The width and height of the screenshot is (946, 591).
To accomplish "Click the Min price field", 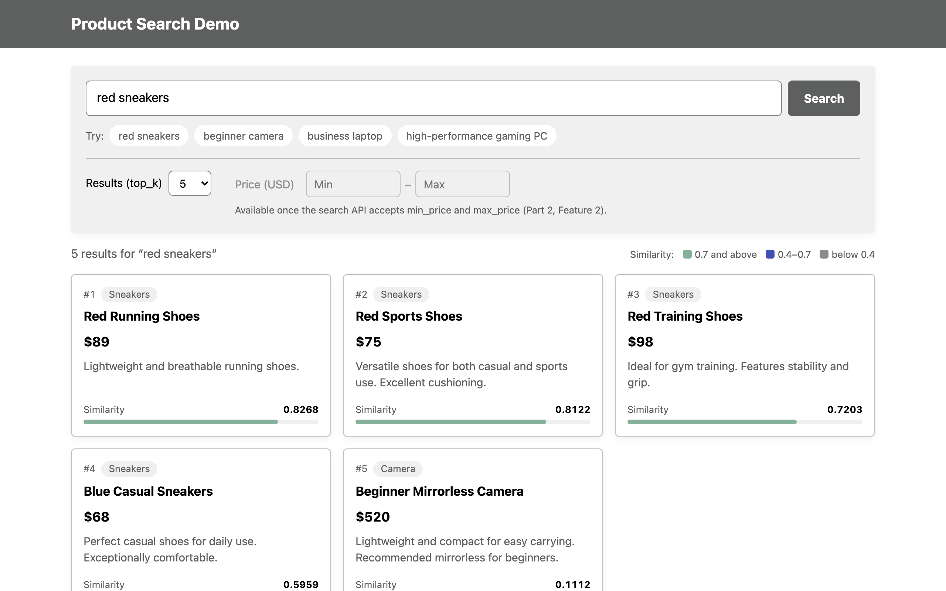I will [x=353, y=184].
